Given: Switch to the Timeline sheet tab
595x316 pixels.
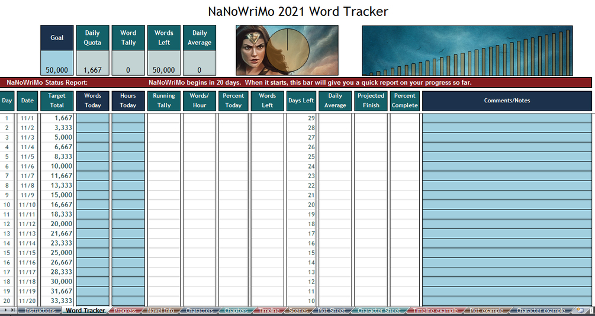Looking at the screenshot, I should [x=269, y=310].
